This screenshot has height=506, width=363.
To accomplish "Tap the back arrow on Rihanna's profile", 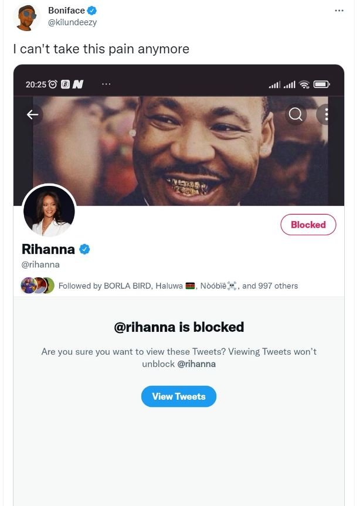I will tap(33, 114).
